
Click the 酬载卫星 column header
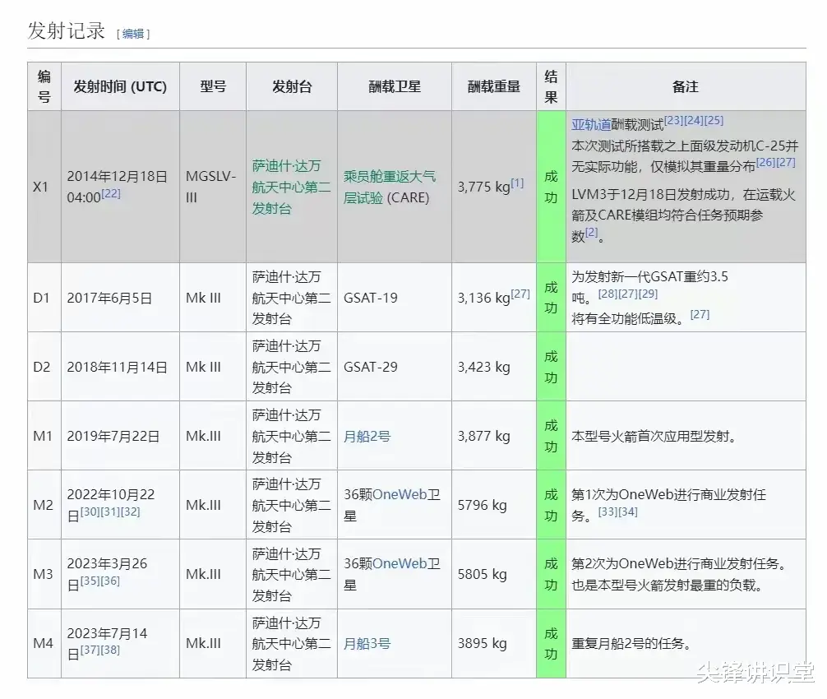(x=395, y=86)
